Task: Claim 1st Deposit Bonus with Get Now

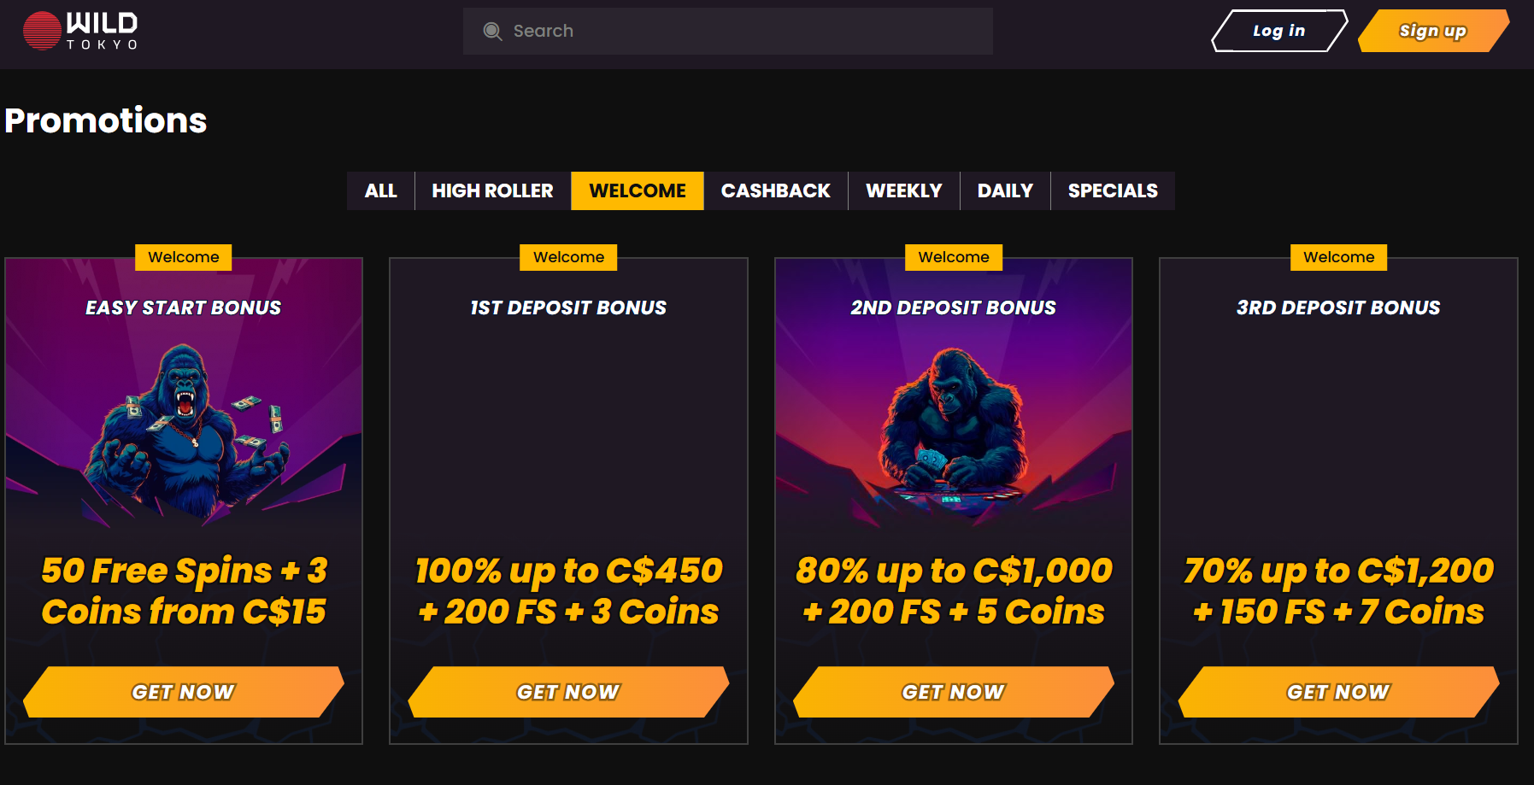Action: (x=568, y=692)
